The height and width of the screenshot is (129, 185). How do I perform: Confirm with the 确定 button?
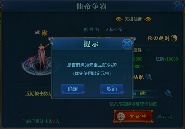pos(73,89)
